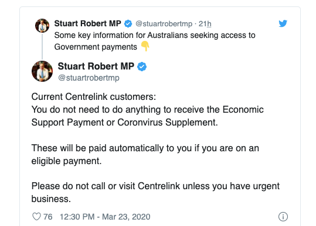Click the large Stuart Robert profile avatar

(42, 71)
